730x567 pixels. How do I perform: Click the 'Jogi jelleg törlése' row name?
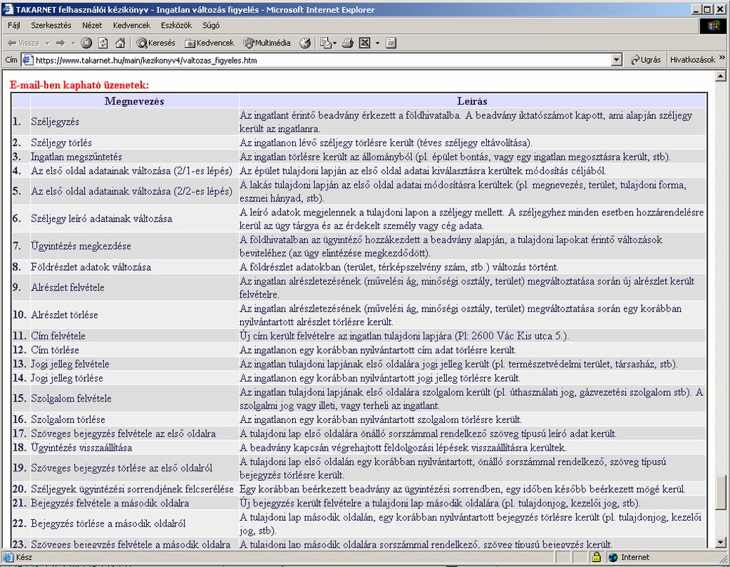67,378
